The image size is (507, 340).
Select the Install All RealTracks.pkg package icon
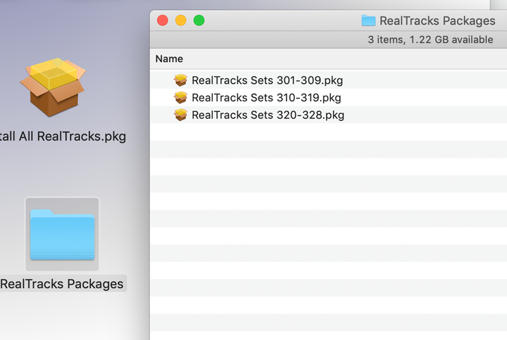pyautogui.click(x=53, y=87)
